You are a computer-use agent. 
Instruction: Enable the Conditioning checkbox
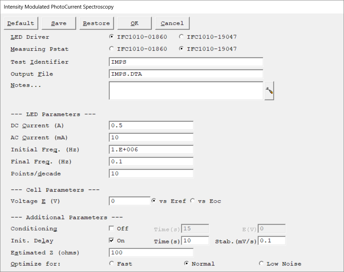point(111,228)
